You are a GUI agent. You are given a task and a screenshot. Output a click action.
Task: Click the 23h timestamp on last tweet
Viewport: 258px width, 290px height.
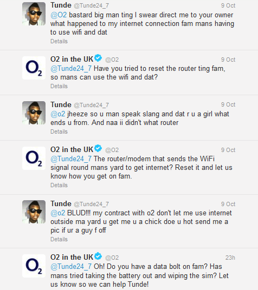tap(230, 258)
